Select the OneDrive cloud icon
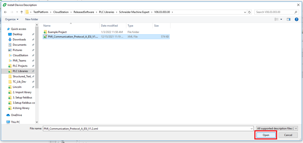The image size is (303, 143). click(x=8, y=115)
